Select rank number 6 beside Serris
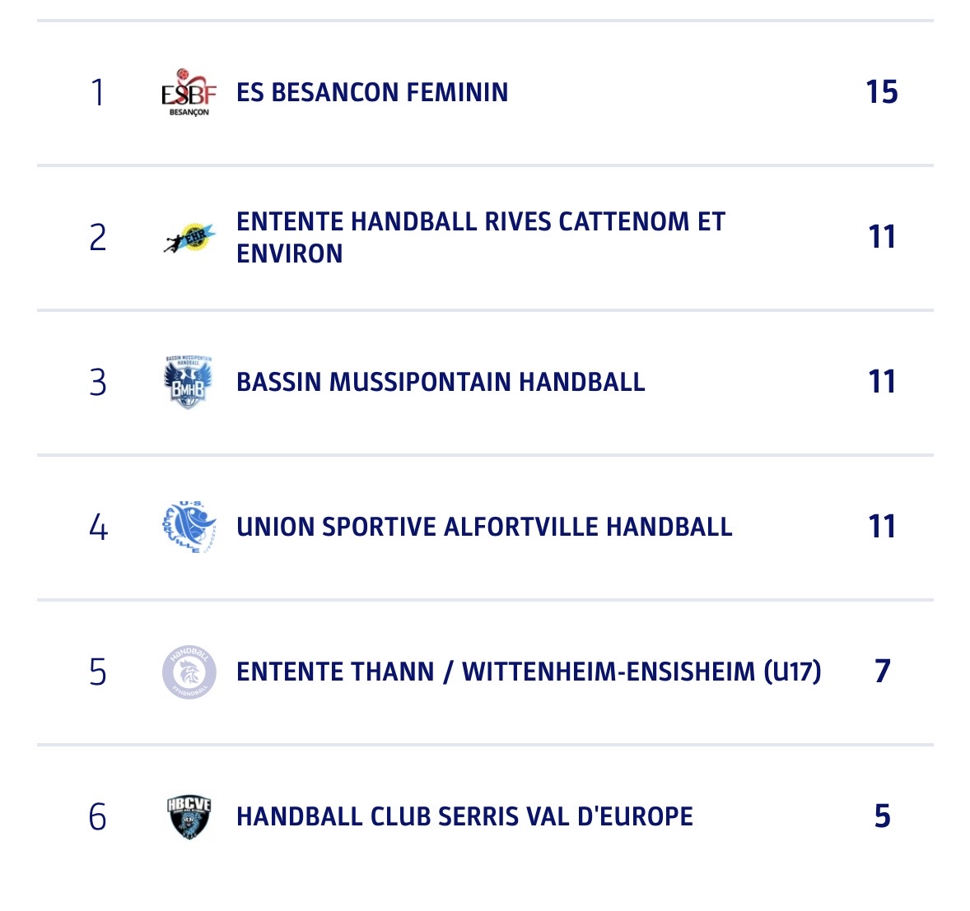This screenshot has height=911, width=970. click(x=98, y=816)
